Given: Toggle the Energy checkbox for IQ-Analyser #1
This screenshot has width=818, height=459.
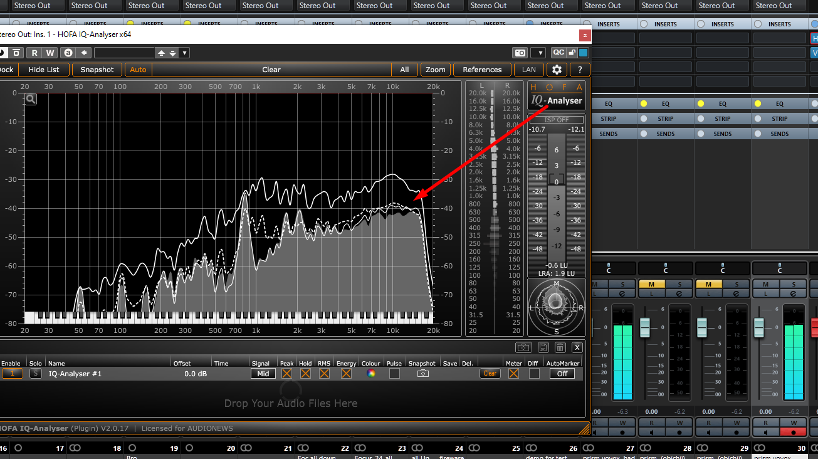Looking at the screenshot, I should coord(346,374).
